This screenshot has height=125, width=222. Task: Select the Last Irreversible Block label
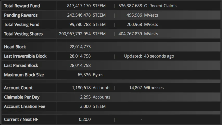[x=25, y=56]
